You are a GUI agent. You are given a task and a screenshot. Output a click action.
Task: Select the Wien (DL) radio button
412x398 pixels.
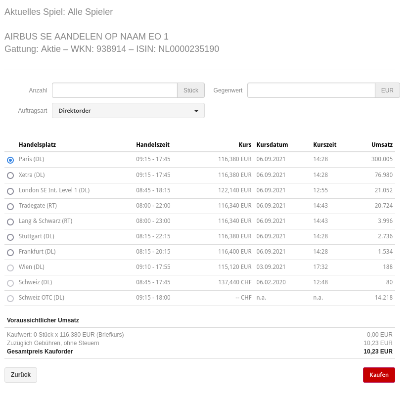(10, 268)
